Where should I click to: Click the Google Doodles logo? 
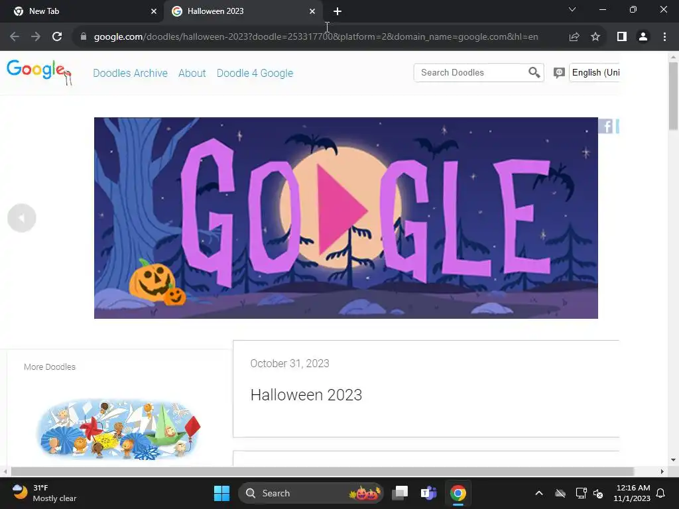tap(39, 72)
